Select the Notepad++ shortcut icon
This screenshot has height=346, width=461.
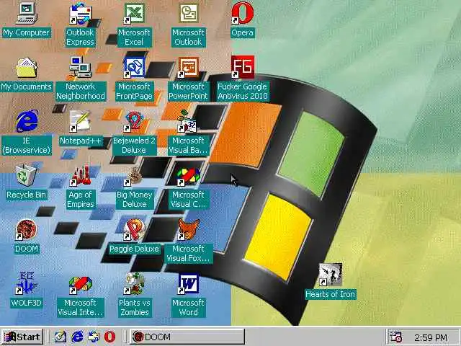pyautogui.click(x=80, y=121)
